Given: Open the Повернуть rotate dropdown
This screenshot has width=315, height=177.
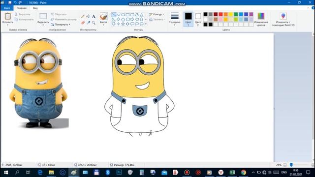Looking at the screenshot, I should click(x=61, y=25).
